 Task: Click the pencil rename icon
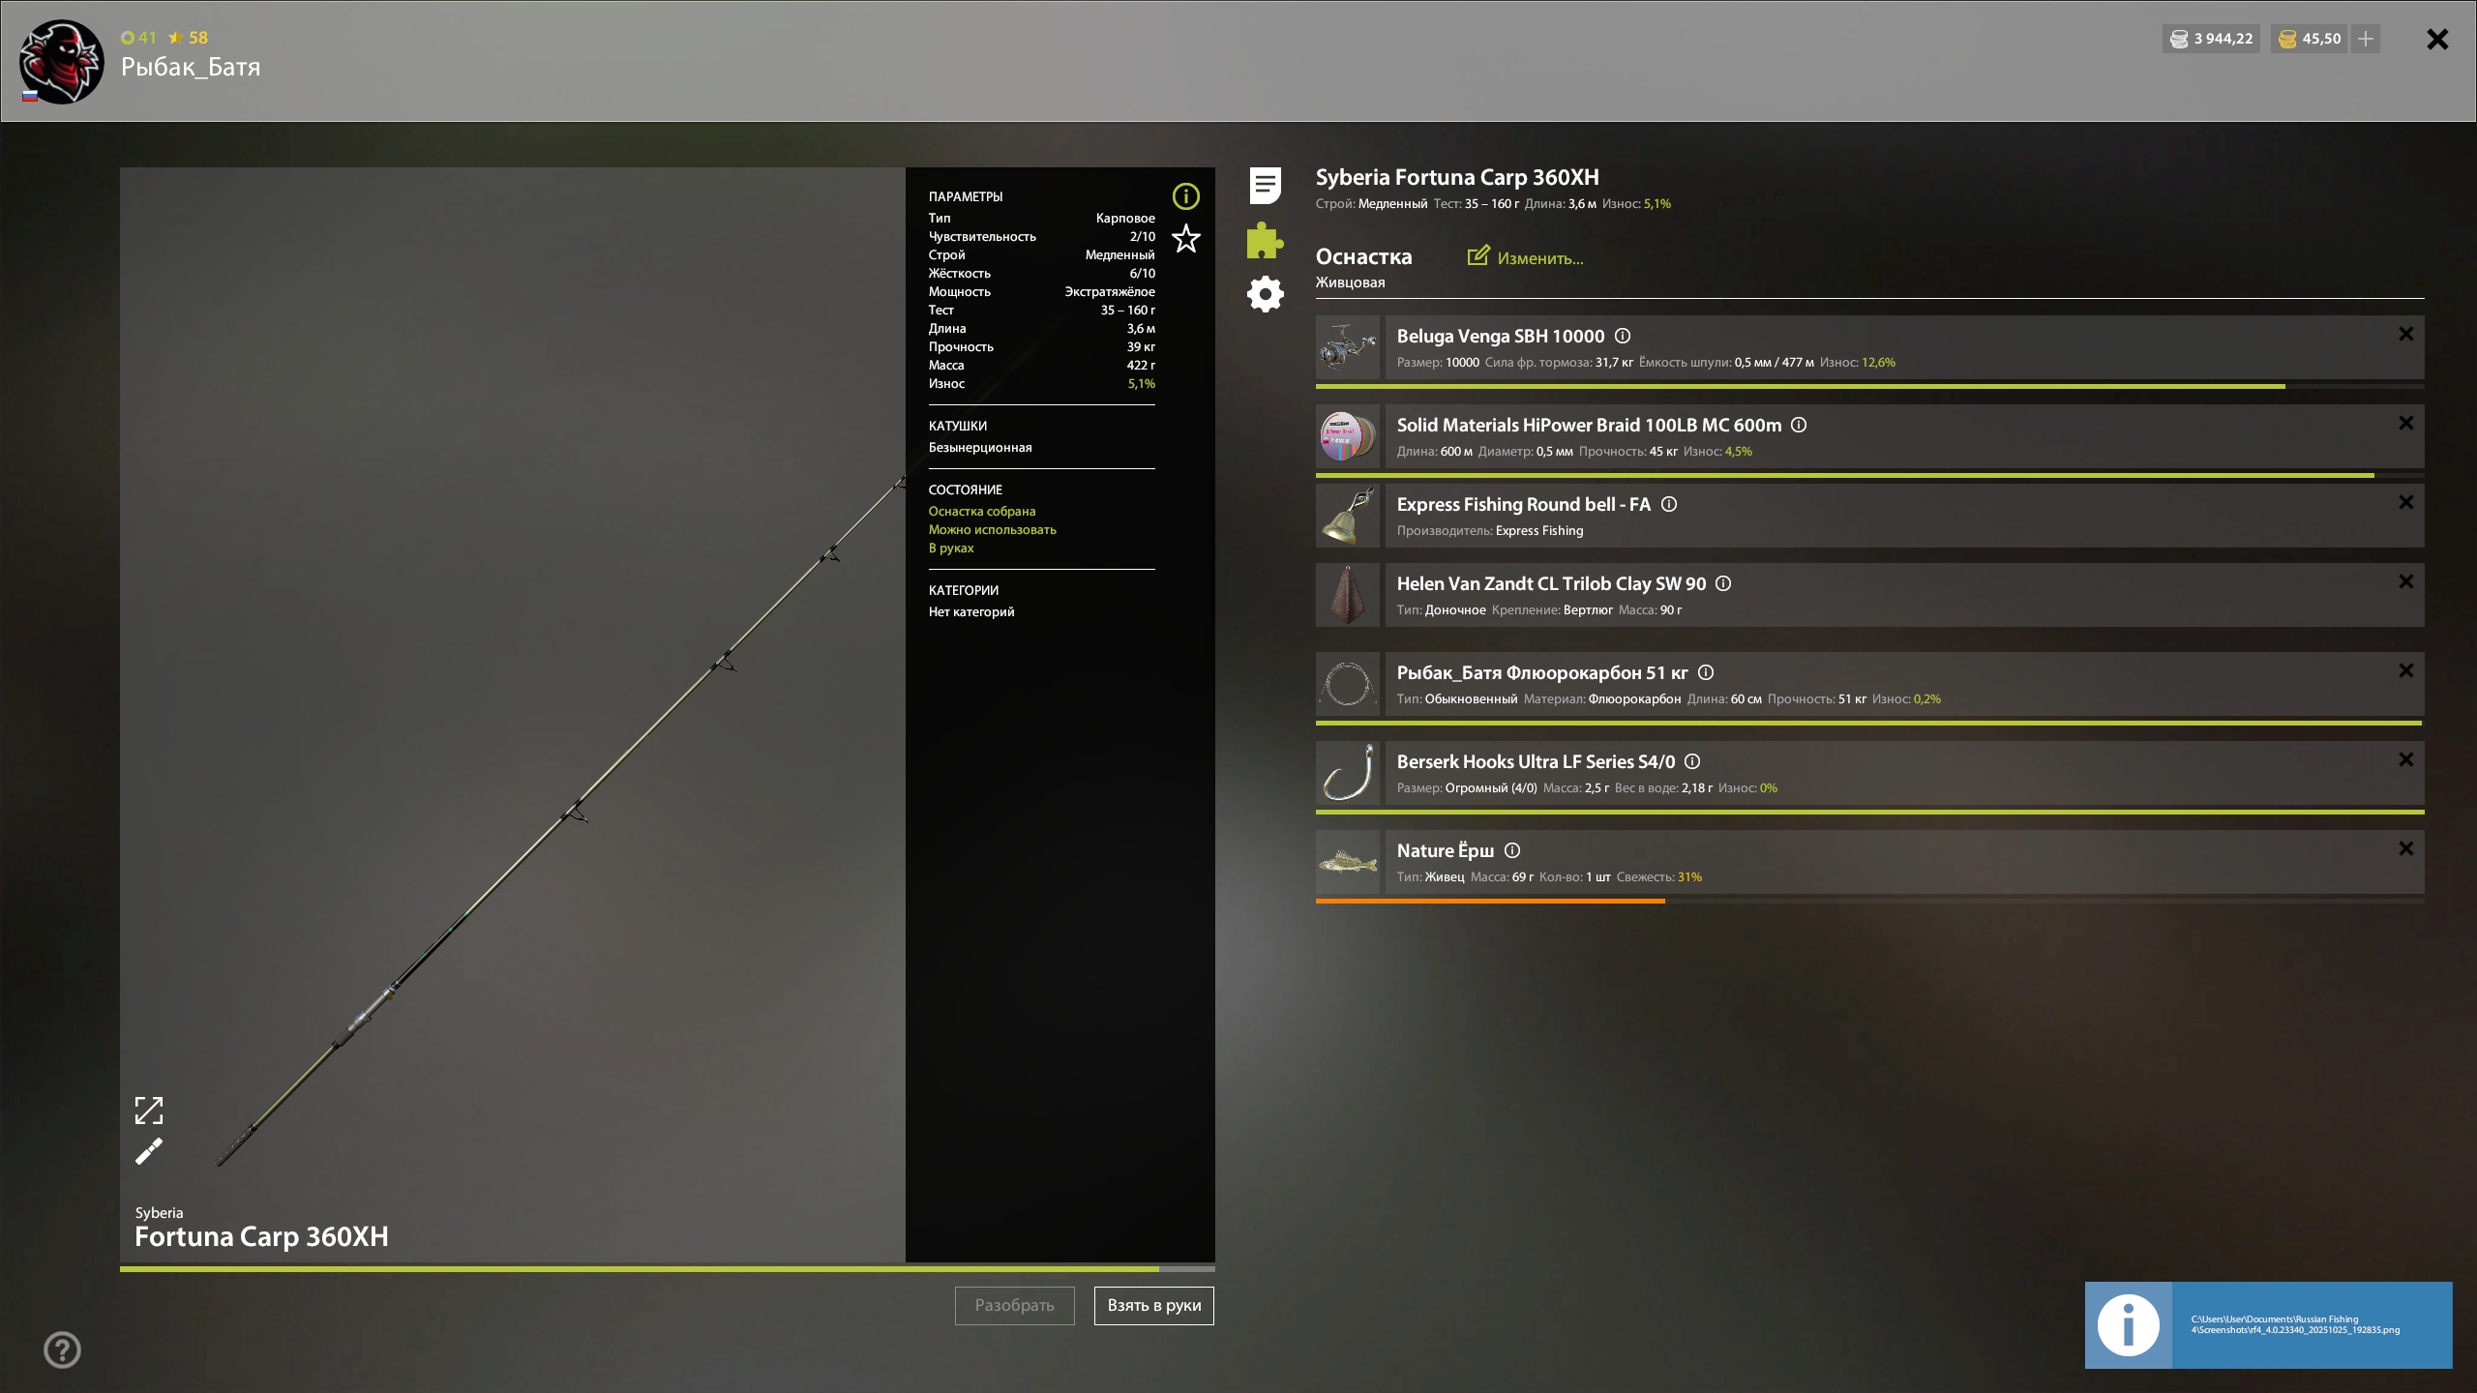pos(149,1151)
